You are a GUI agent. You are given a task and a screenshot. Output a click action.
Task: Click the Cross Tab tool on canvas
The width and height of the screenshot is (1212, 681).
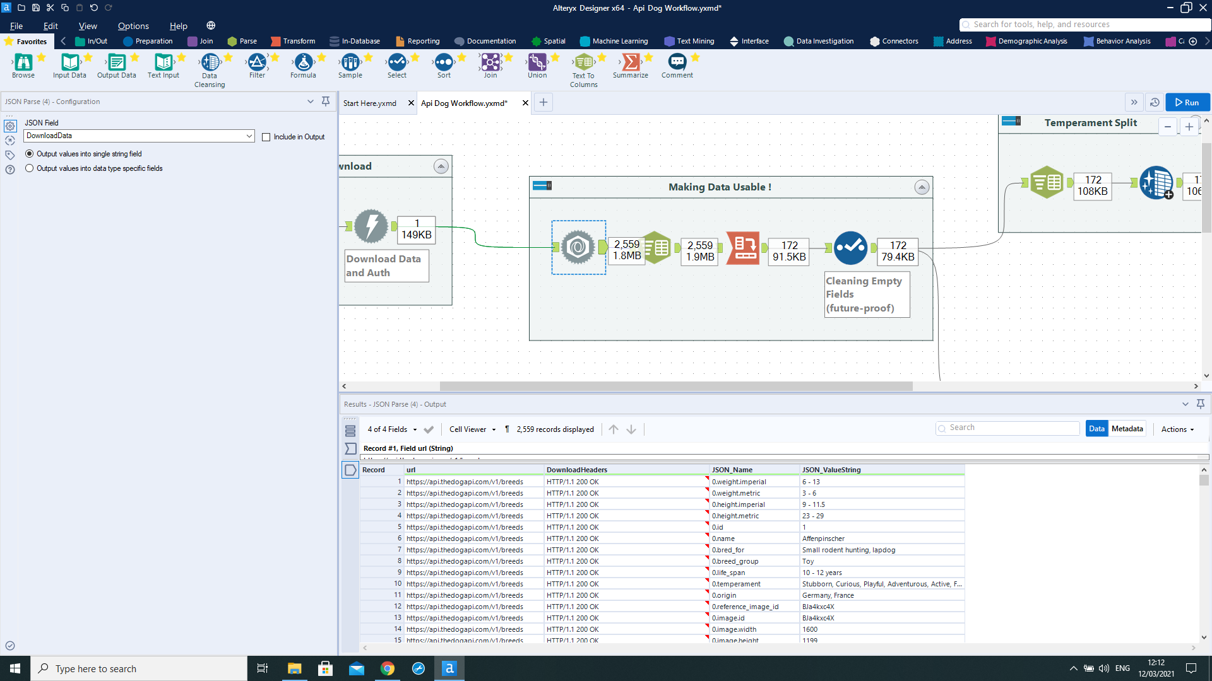click(743, 248)
